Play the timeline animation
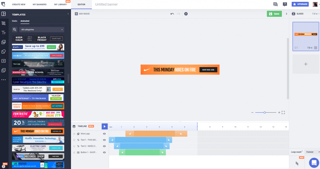 (x=104, y=126)
